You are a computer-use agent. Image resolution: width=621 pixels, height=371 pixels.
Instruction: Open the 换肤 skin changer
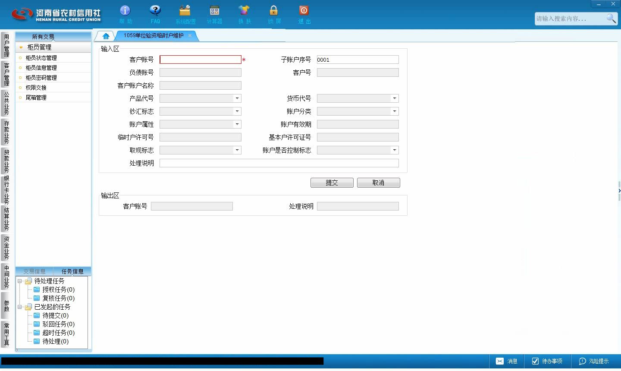tap(244, 14)
